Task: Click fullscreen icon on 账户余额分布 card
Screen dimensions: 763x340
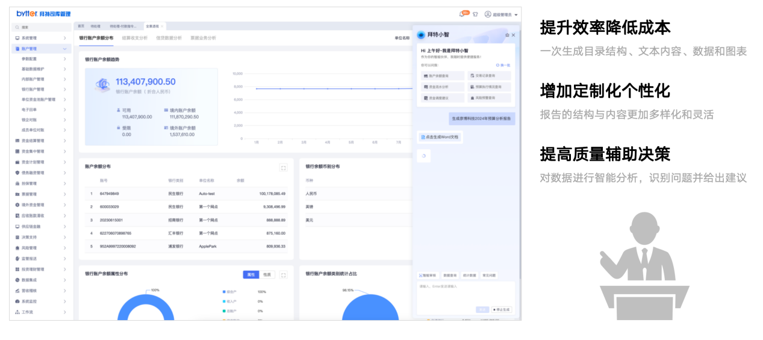Action: (283, 168)
